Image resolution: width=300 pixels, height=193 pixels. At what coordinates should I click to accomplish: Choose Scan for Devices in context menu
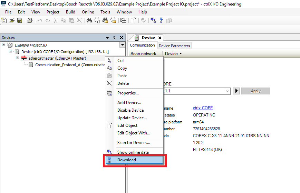[134, 143]
